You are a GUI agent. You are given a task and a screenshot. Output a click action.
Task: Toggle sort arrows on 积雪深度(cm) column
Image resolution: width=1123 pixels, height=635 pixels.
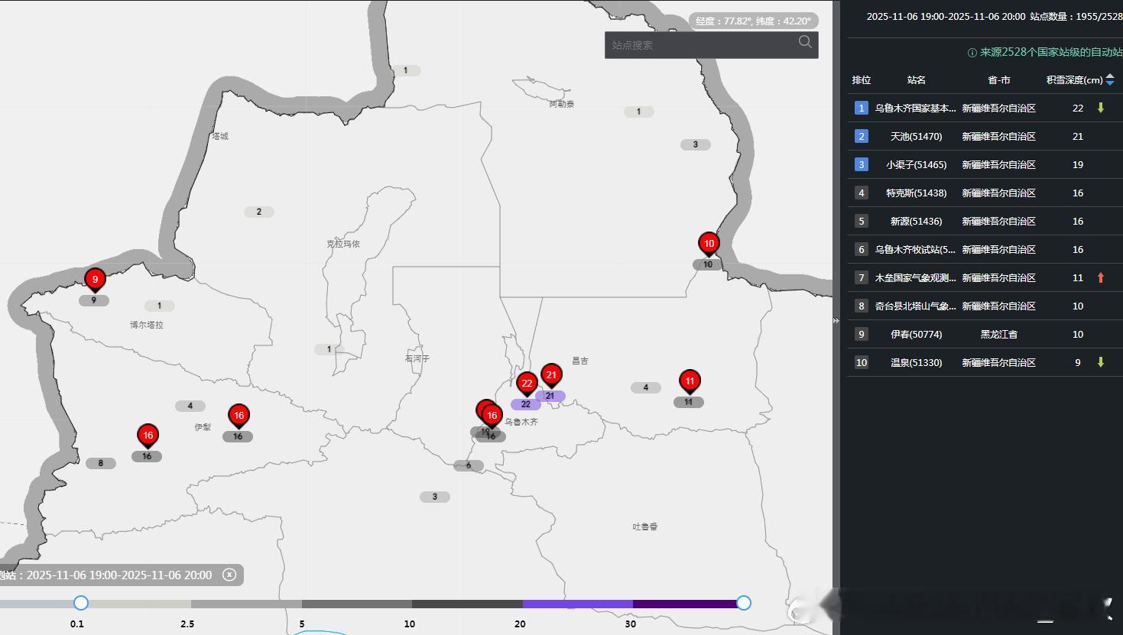tap(1110, 79)
